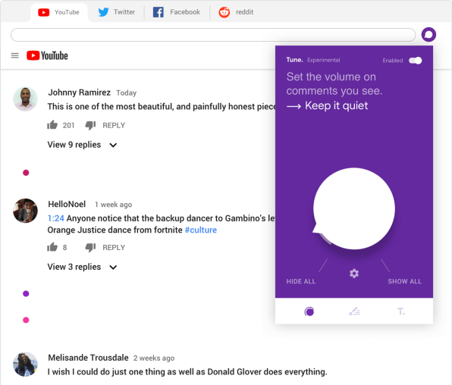Image resolution: width=452 pixels, height=385 pixels.
Task: Click the settings gear in Tune panel
Action: click(x=354, y=273)
